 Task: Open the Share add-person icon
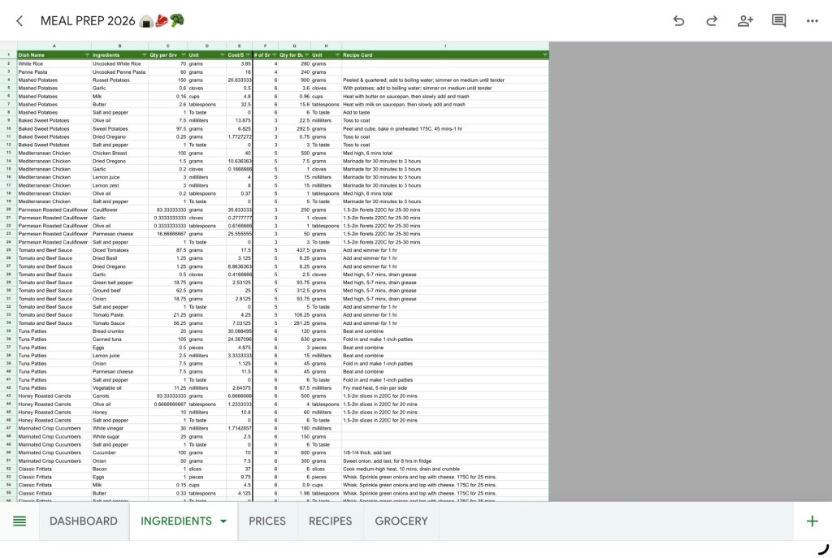(x=745, y=21)
